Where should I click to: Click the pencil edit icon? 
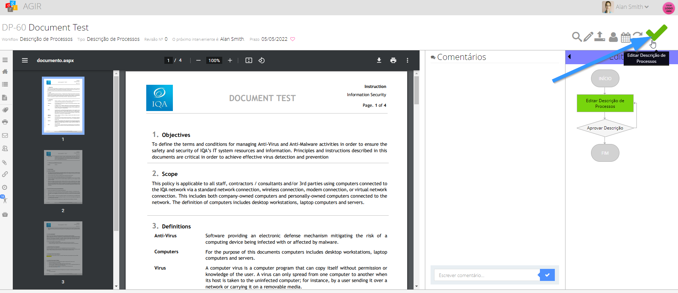click(588, 37)
